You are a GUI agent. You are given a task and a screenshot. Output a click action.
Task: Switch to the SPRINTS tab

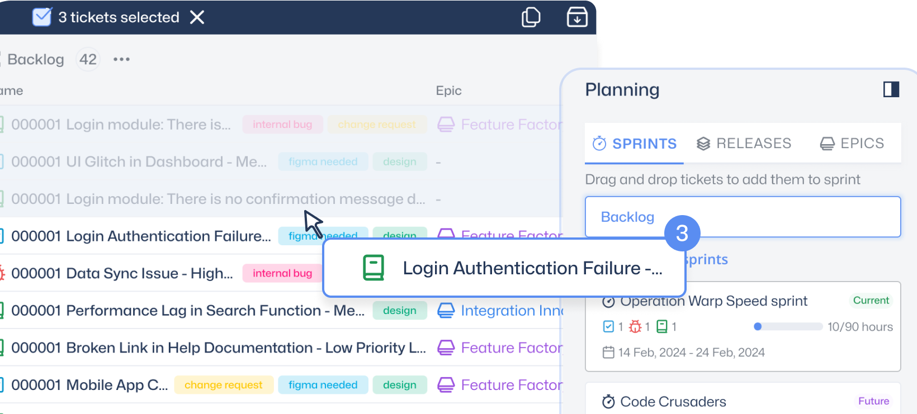[x=634, y=144]
